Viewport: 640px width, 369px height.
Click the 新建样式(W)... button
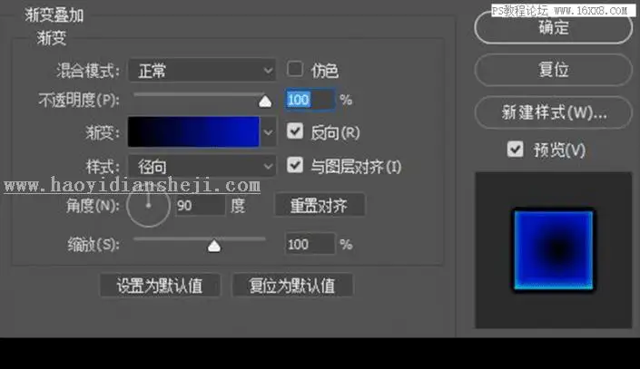554,112
